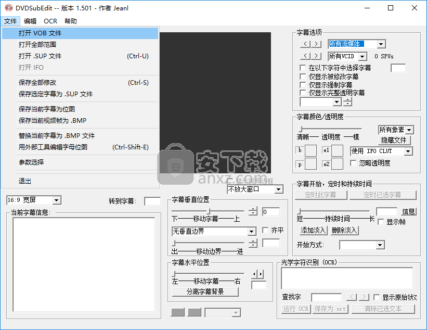This screenshot has width=427, height=330.
Task: Click the 转到字幕 input field
Action: click(x=152, y=201)
